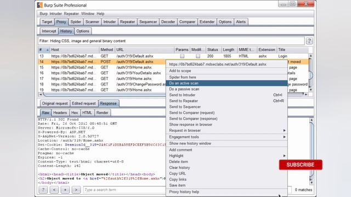Viewport: 351px width, 197px height.
Task: Show the Original request tab
Action: [x=55, y=103]
